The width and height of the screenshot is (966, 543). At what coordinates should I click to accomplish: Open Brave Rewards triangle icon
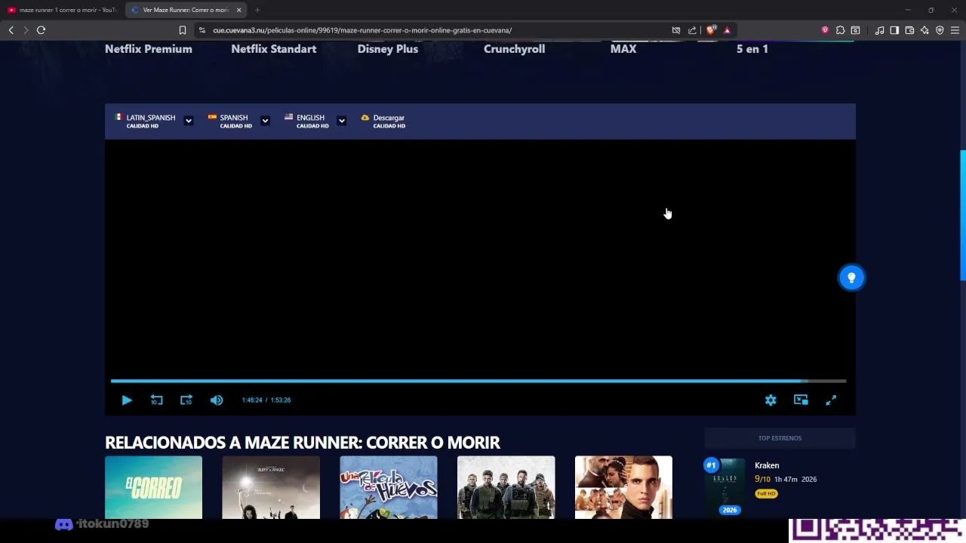[x=727, y=30]
